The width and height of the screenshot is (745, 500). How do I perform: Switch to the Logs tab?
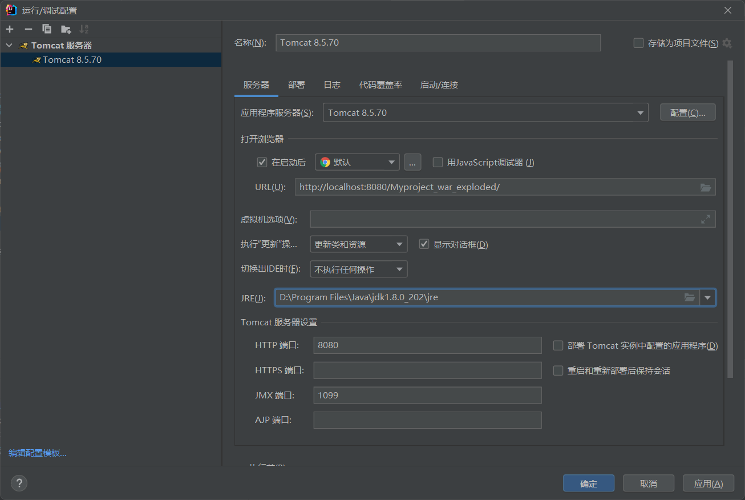pyautogui.click(x=332, y=84)
